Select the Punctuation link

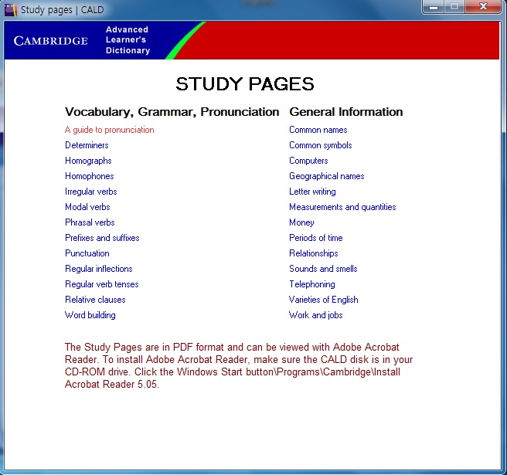(87, 253)
